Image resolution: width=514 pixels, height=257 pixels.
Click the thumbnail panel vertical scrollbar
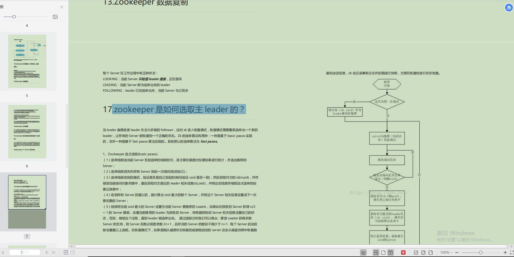coord(67,136)
